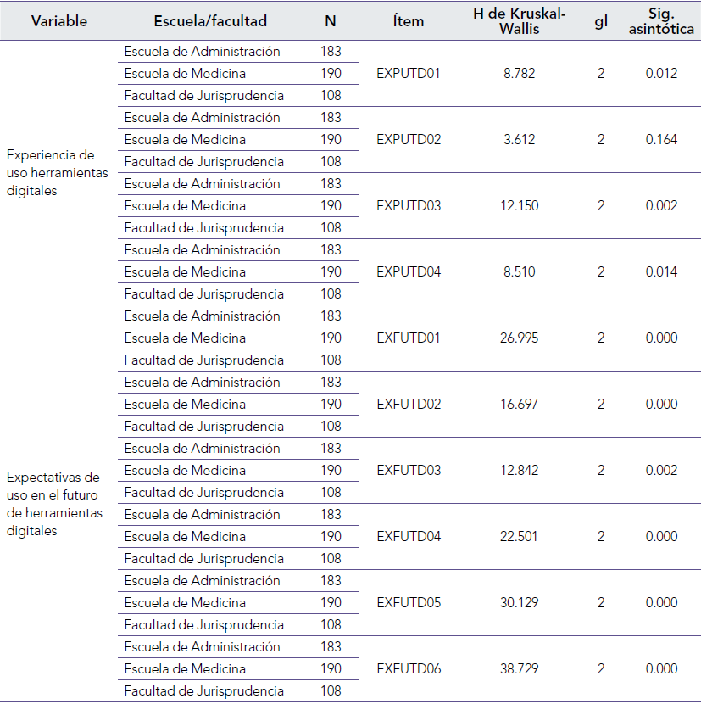Image resolution: width=701 pixels, height=704 pixels.
Task: Click the Sig. asintótica column header
Action: click(x=661, y=21)
